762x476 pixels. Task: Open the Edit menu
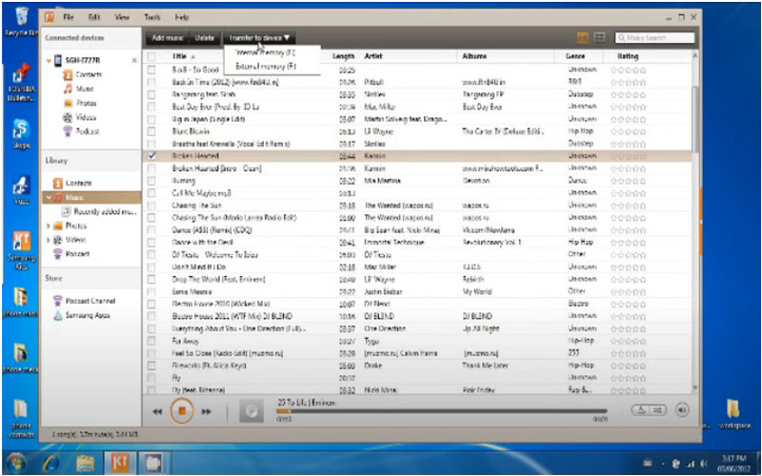[x=94, y=17]
